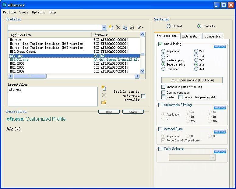Screen dimensions: 236x189
Task: Switch to the Optimizations tab
Action: pos(191,36)
